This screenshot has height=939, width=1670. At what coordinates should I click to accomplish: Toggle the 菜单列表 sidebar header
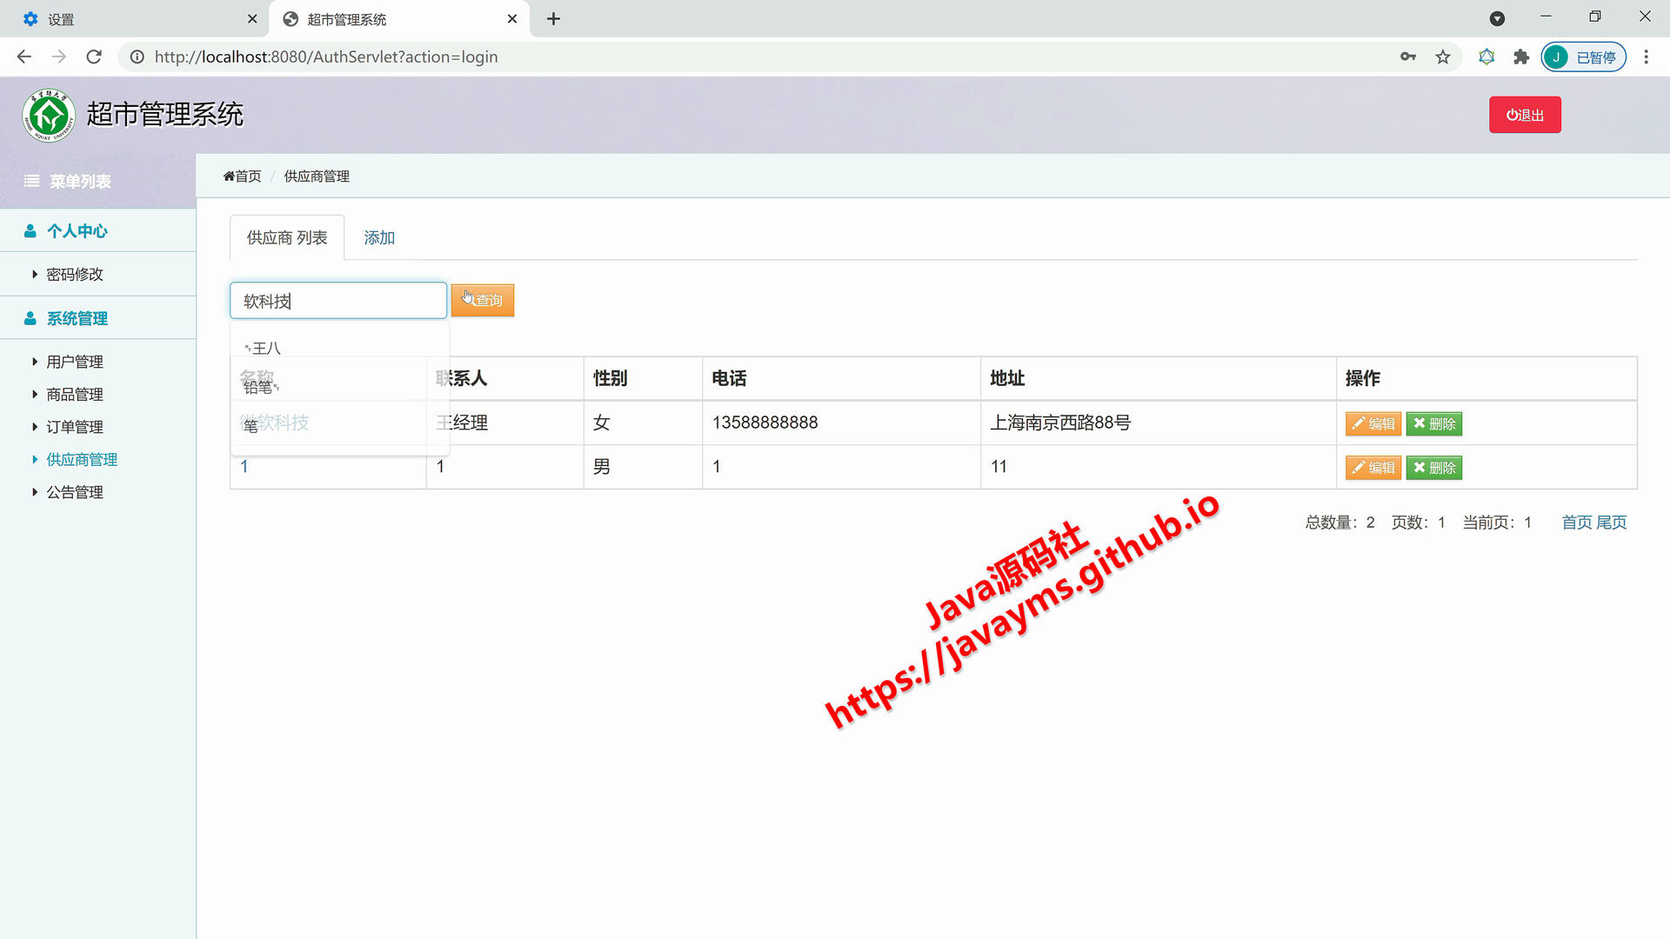point(97,181)
